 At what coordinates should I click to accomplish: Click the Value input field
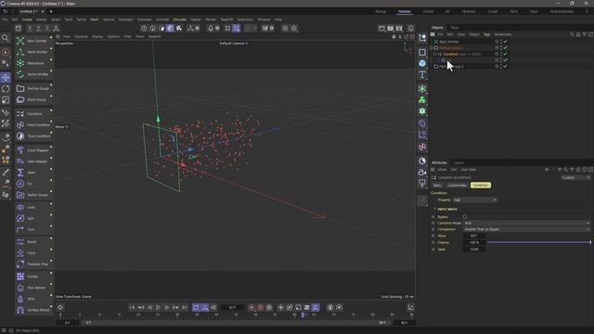coord(474,236)
